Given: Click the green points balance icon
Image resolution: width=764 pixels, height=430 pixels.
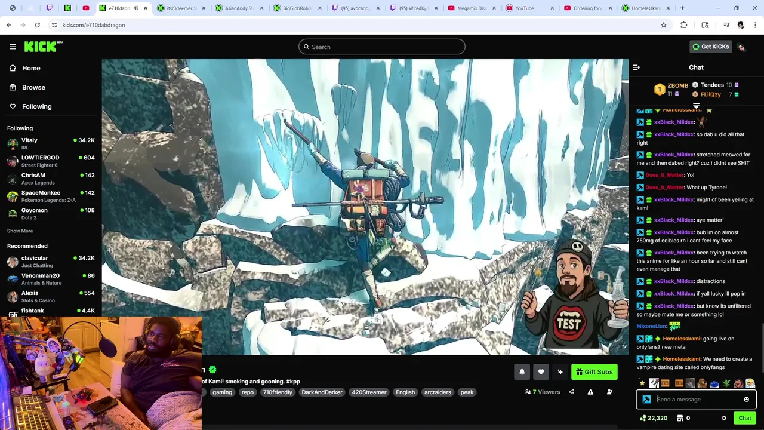Looking at the screenshot, I should click(x=643, y=418).
